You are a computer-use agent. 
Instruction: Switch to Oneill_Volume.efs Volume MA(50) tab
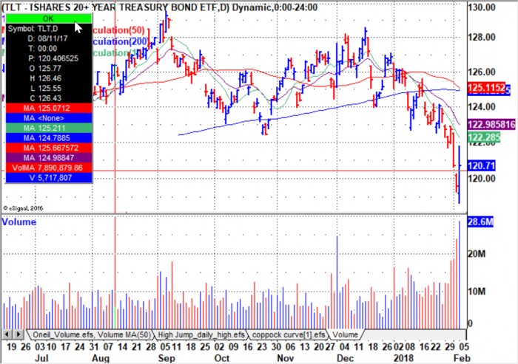click(91, 334)
